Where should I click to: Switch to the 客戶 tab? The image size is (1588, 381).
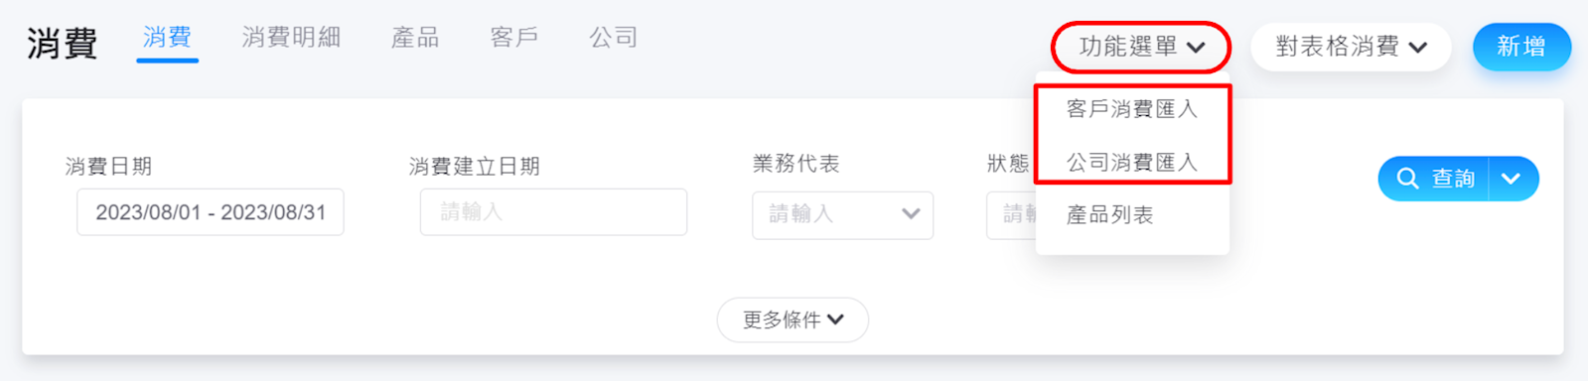(514, 38)
